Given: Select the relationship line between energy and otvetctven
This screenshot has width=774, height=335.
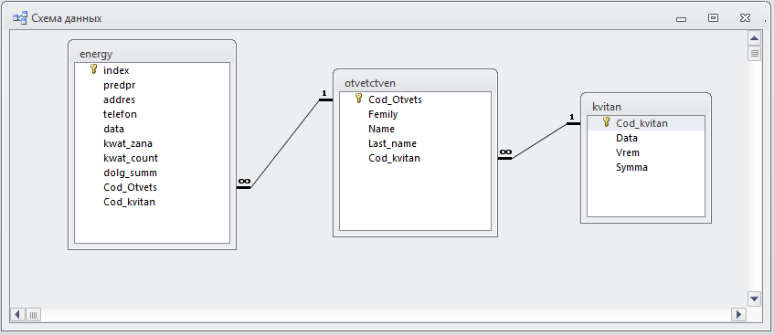Looking at the screenshot, I should (285, 143).
